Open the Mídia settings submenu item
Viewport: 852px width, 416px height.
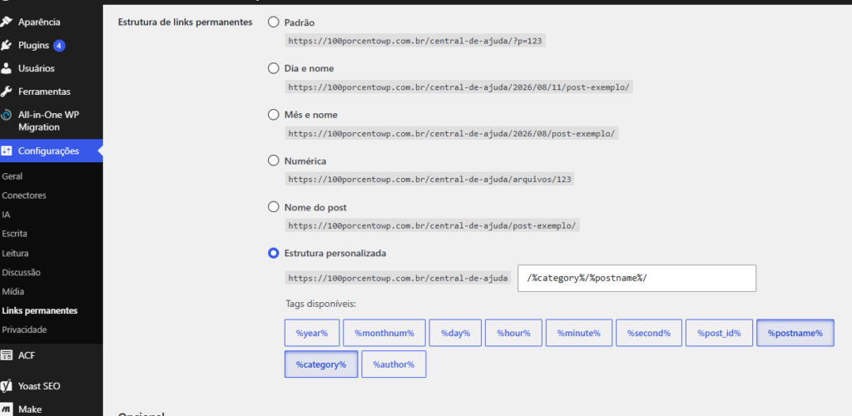(x=13, y=292)
